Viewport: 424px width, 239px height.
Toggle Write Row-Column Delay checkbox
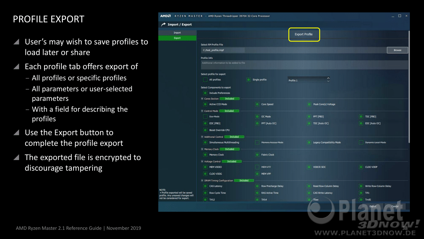click(x=361, y=186)
